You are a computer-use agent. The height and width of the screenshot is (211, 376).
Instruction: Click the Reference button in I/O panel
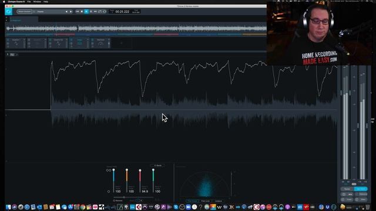(361, 194)
